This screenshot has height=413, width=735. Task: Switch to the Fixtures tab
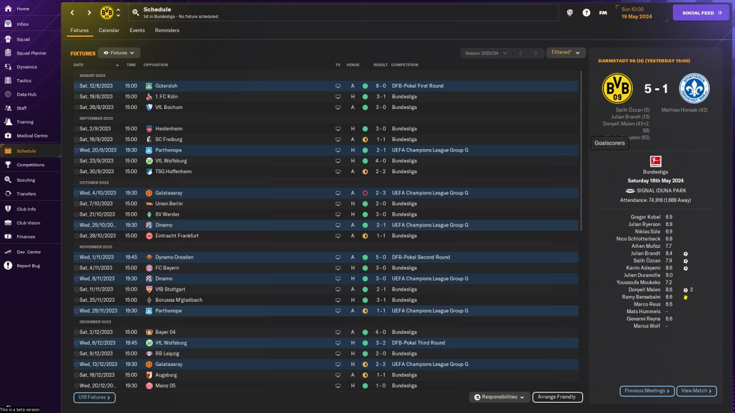click(79, 30)
